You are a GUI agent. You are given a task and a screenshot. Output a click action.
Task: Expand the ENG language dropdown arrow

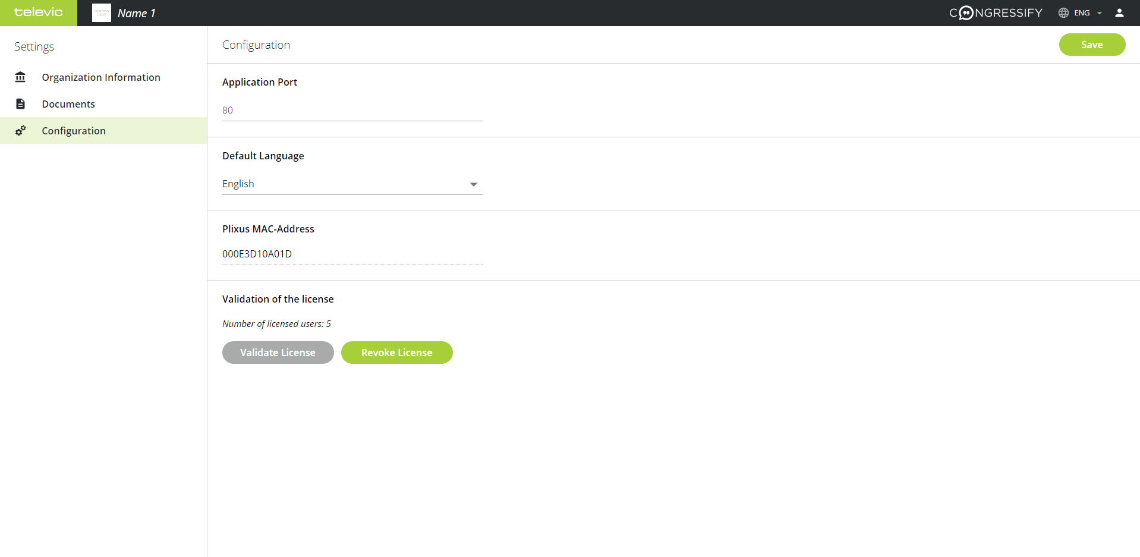pyautogui.click(x=1100, y=13)
